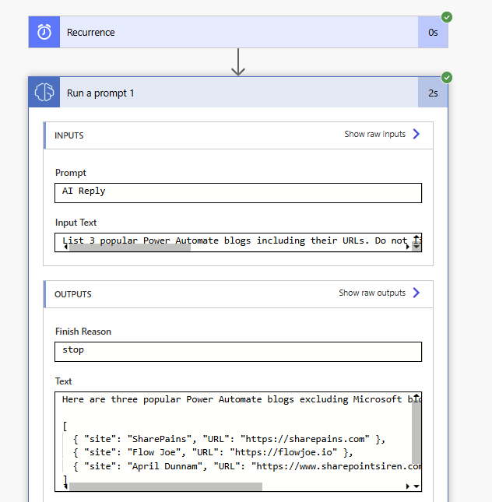
Task: Click the Input Text field
Action: [x=238, y=243]
